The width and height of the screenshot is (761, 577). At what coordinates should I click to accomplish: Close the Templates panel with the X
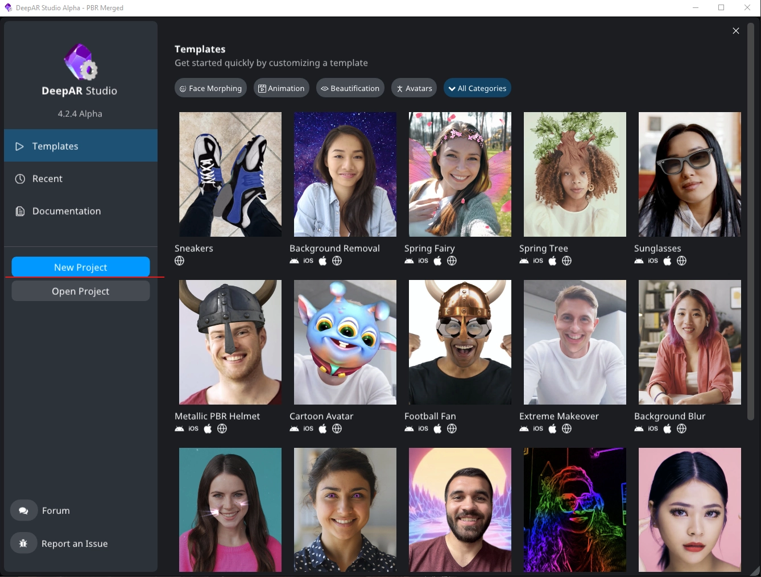736,31
